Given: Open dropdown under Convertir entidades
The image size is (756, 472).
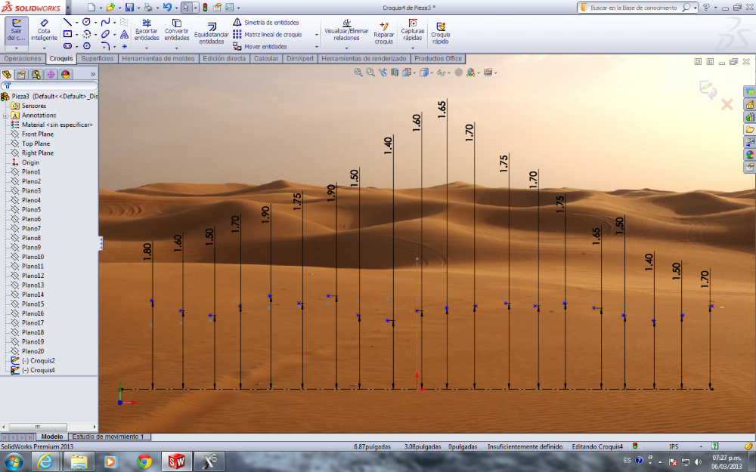Looking at the screenshot, I should [x=176, y=48].
